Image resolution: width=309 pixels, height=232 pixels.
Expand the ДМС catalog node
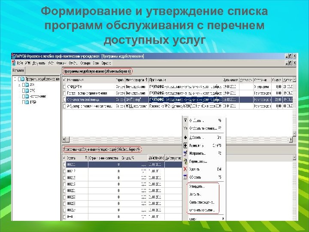click(19, 85)
